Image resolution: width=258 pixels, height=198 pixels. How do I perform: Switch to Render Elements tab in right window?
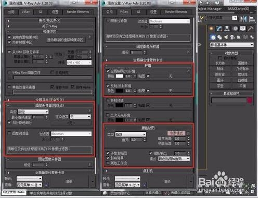[x=176, y=12]
